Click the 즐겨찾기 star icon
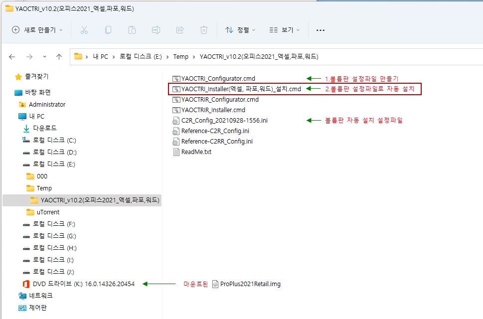Image resolution: width=483 pixels, height=319 pixels. [18, 76]
